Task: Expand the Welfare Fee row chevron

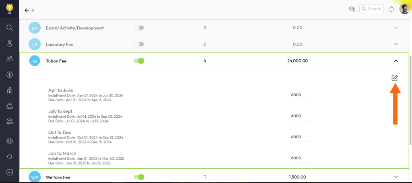Action: tap(396, 177)
